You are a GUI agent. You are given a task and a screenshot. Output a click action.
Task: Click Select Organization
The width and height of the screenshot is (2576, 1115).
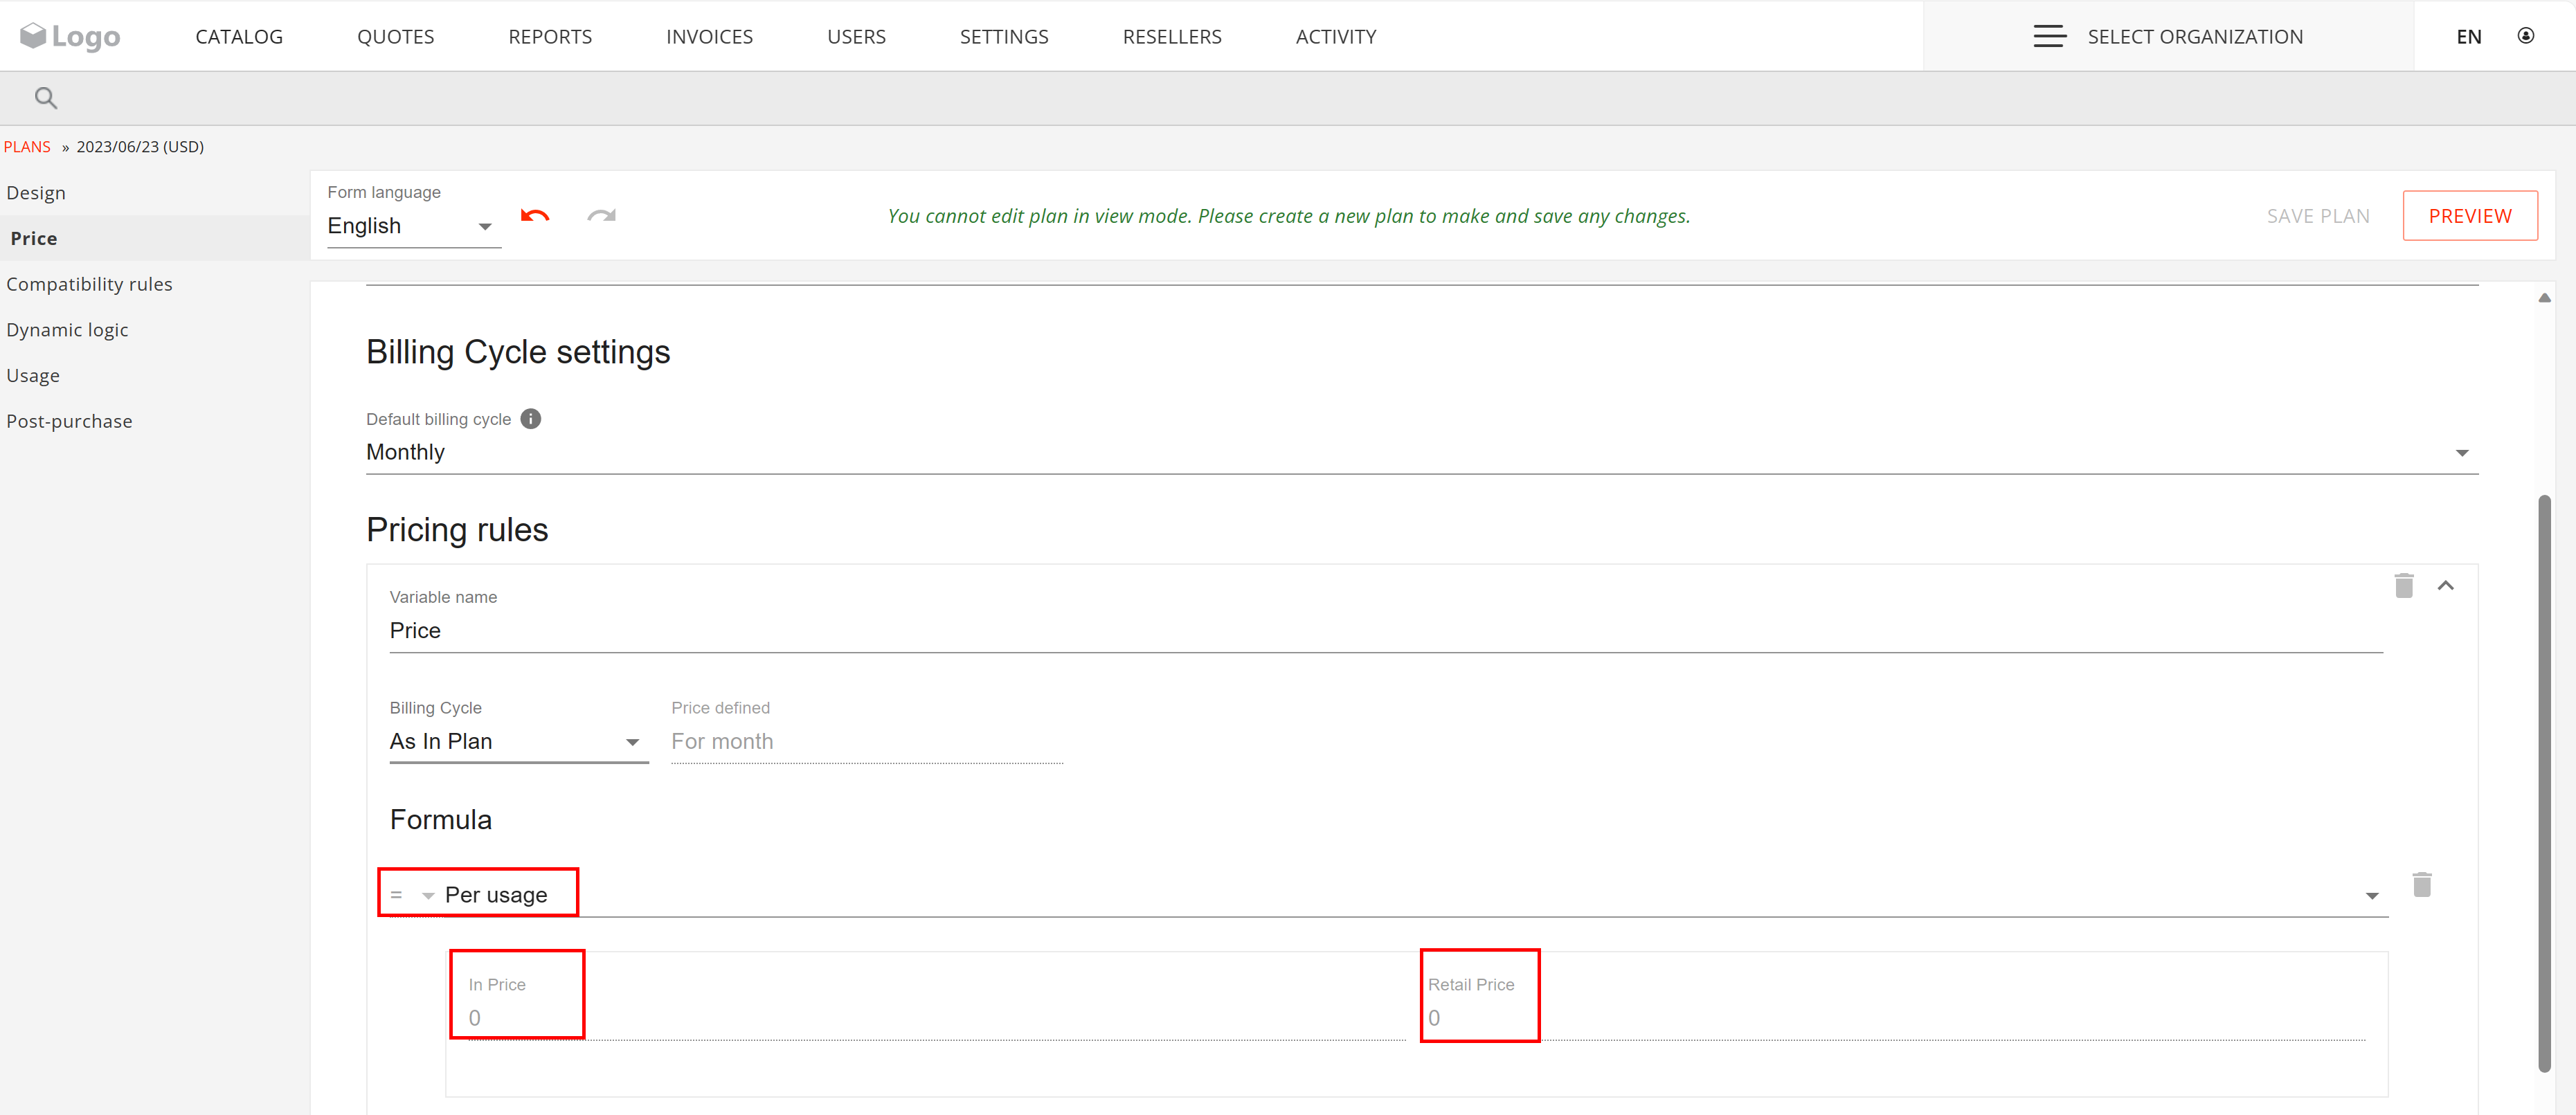pyautogui.click(x=2195, y=36)
